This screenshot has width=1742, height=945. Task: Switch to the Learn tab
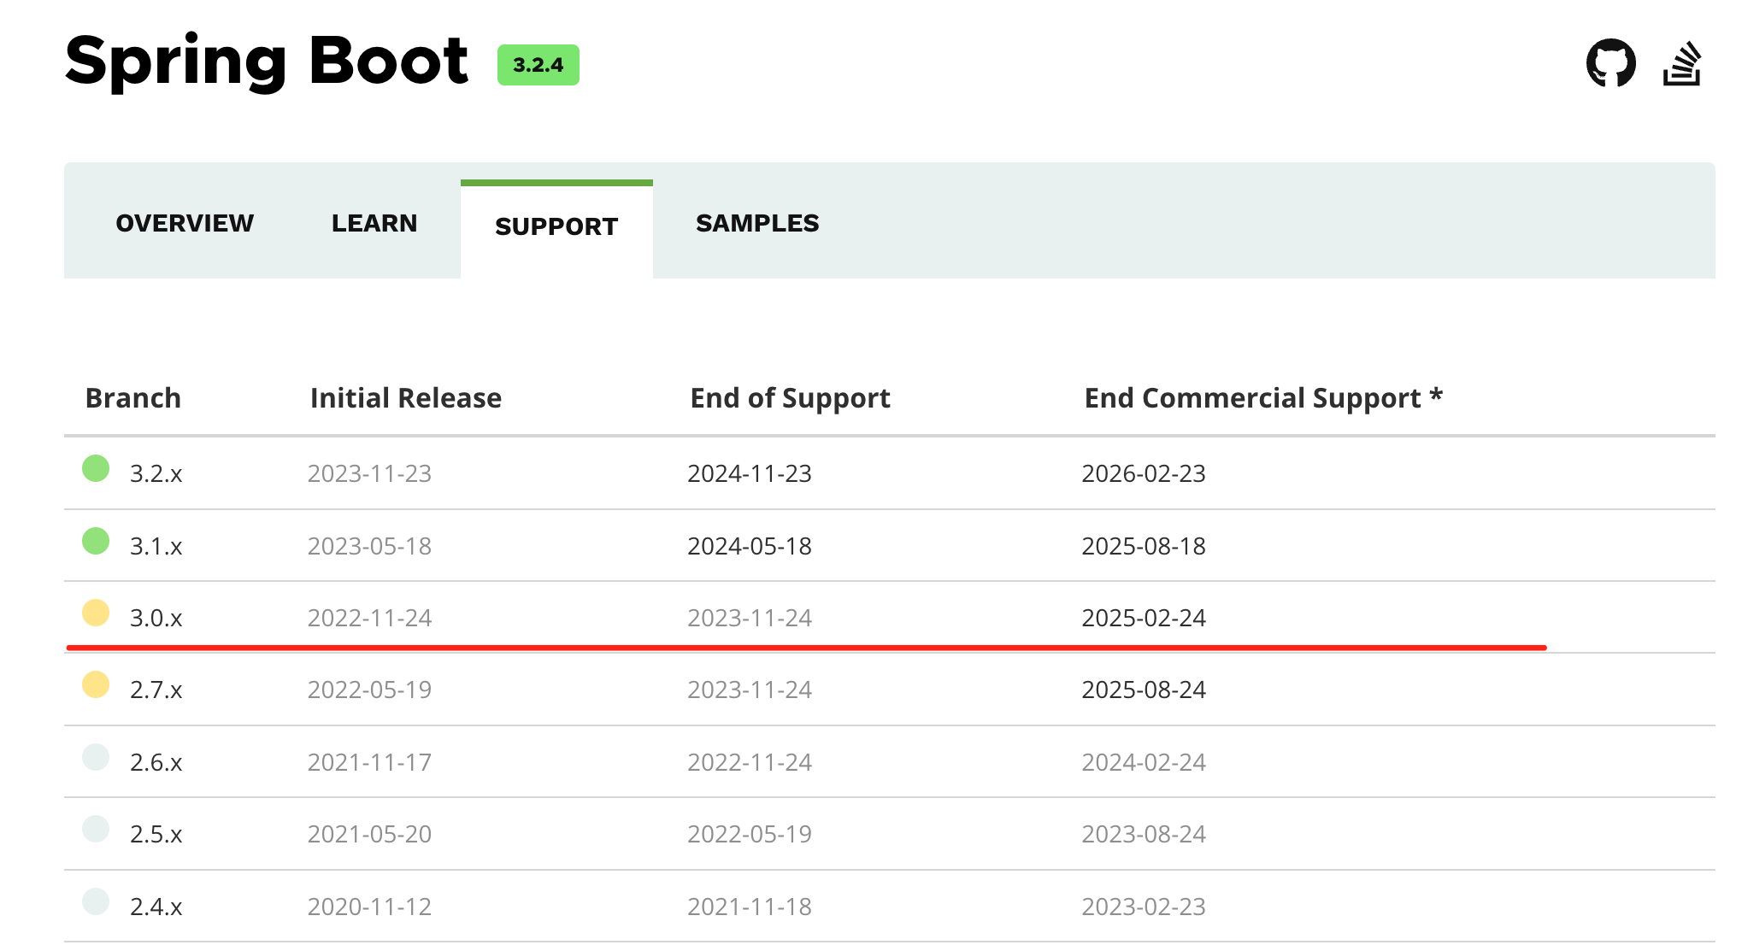(374, 223)
